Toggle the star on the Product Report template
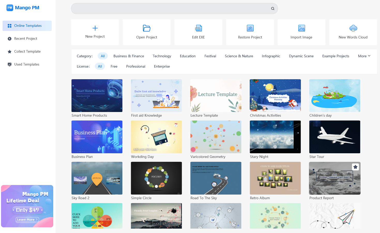 coord(355,167)
